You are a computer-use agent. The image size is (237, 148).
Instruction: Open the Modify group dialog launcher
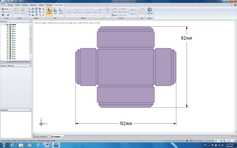[103, 18]
